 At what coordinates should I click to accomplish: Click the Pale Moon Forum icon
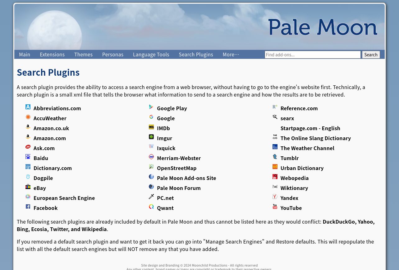(x=151, y=187)
